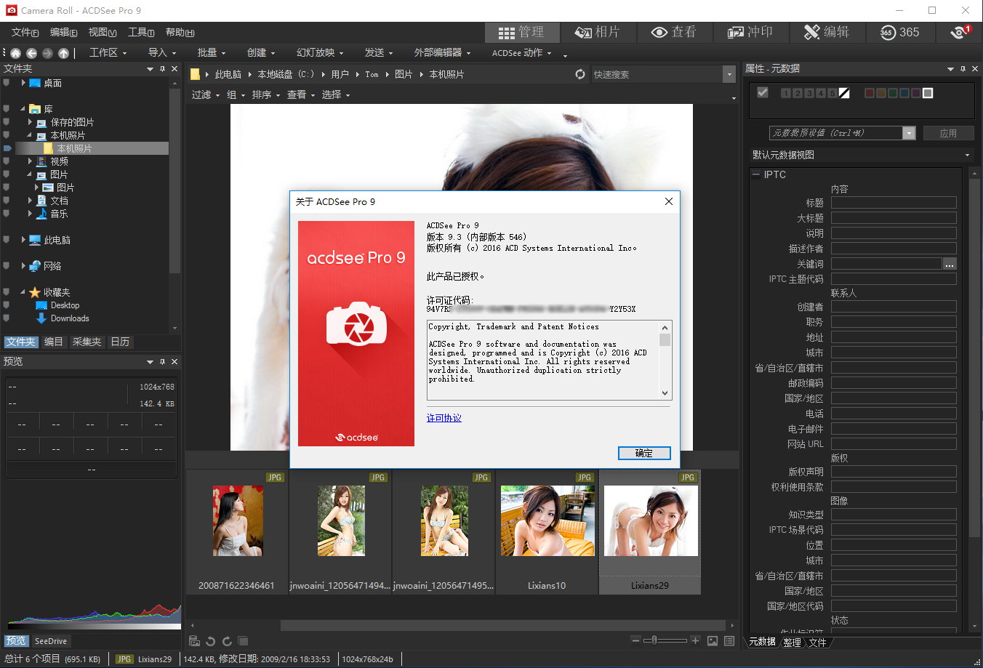Pin the 文件夹 panel
Screen dimensions: 983x668
[162, 69]
